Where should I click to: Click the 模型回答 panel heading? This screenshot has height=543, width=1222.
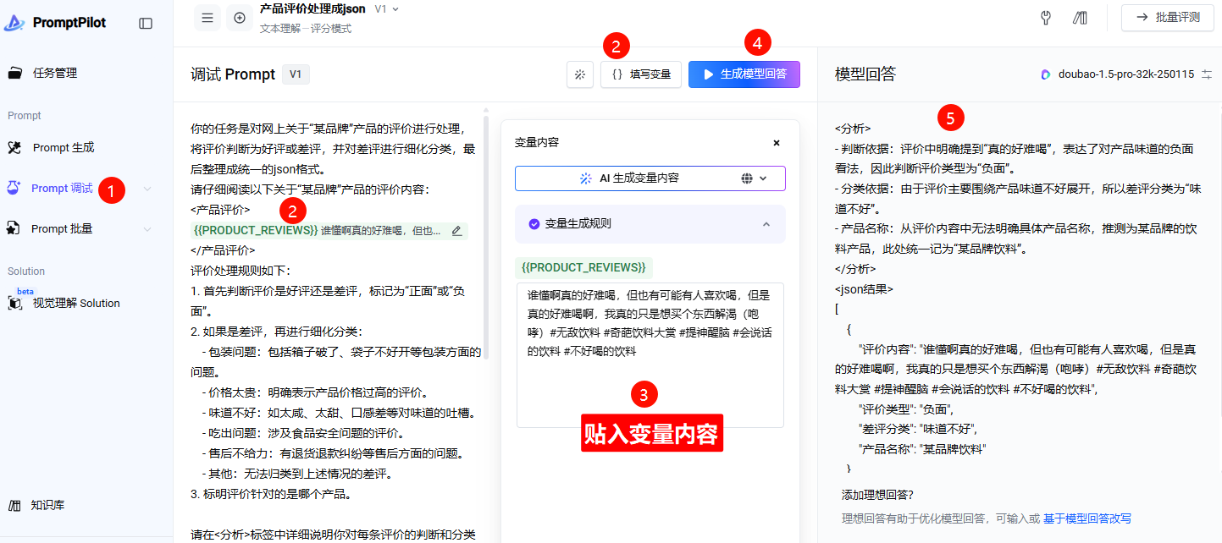tap(865, 74)
